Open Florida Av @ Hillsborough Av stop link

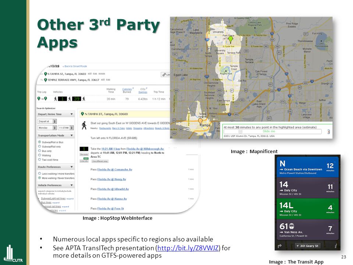[145, 149]
